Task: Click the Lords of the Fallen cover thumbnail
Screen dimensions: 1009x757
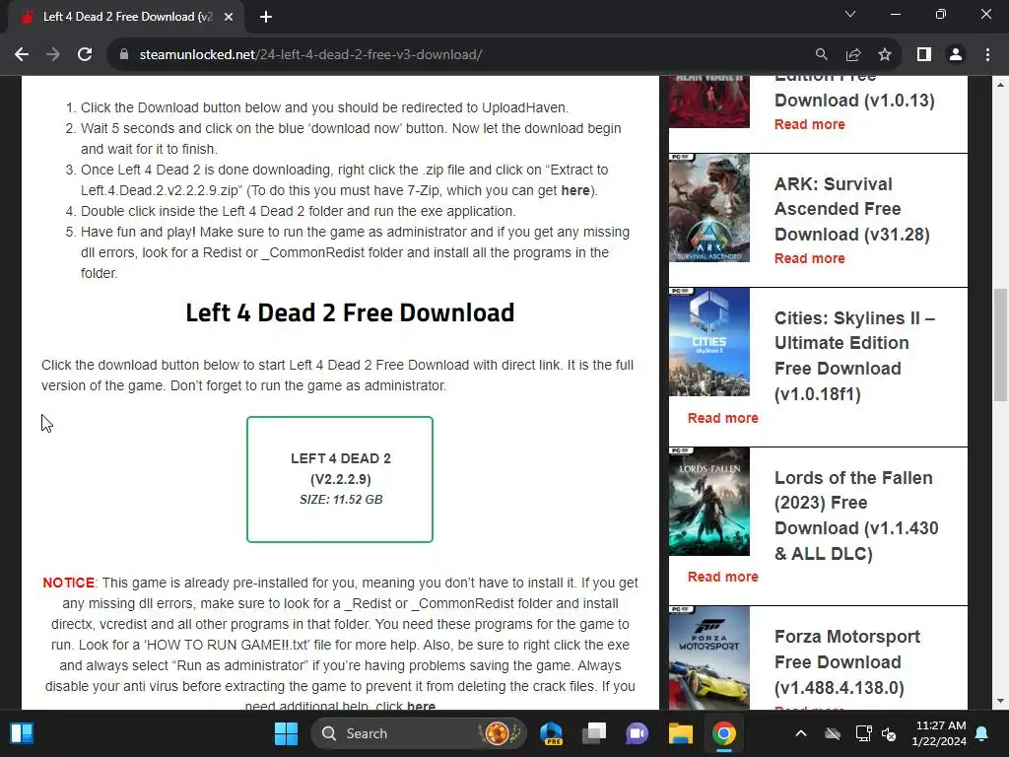Action: click(x=709, y=502)
